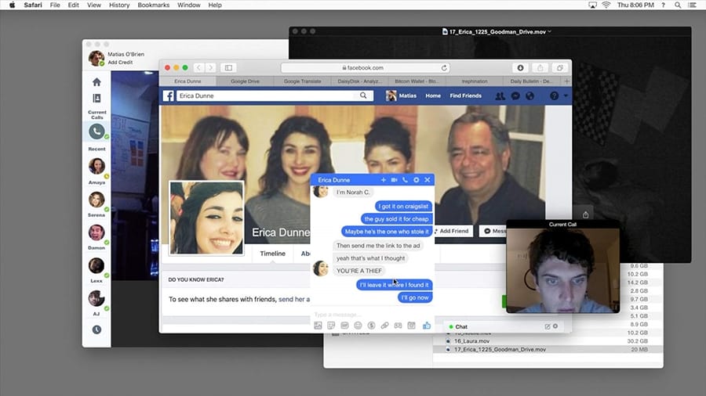706x396 pixels.
Task: Reload the facebook.com page
Action: pyautogui.click(x=444, y=68)
